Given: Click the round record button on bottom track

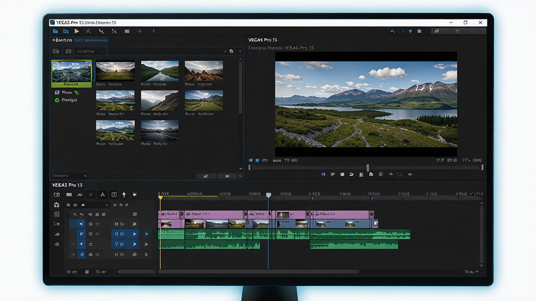Looking at the screenshot, I should 135,254.
